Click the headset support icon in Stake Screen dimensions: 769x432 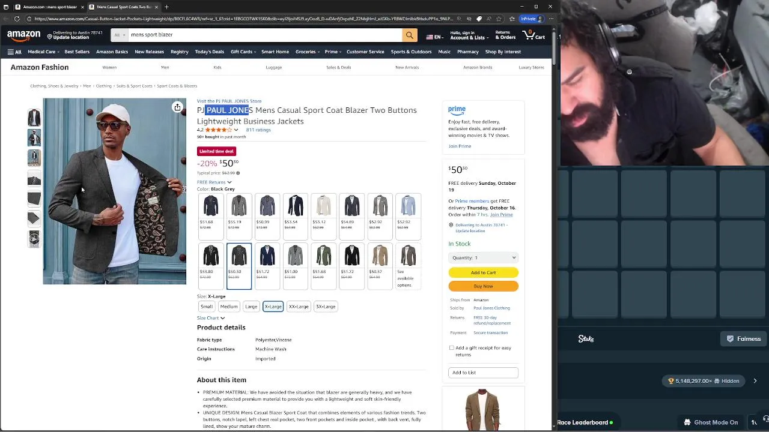(x=765, y=419)
